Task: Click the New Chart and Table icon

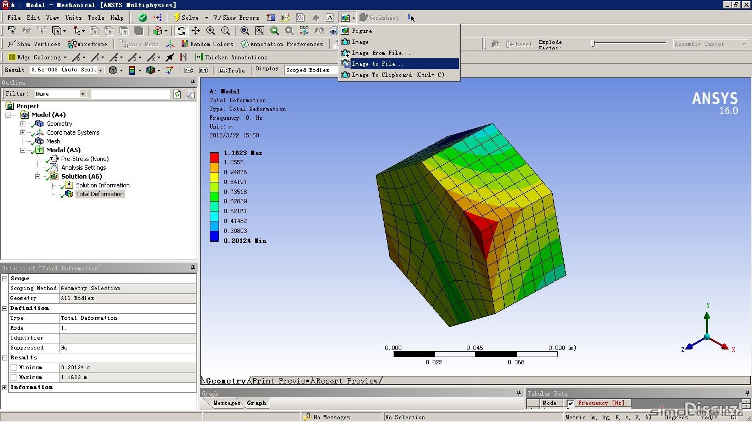Action: (301, 18)
